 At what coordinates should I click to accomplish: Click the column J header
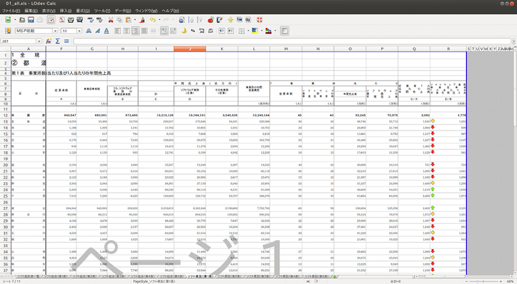[x=190, y=49]
